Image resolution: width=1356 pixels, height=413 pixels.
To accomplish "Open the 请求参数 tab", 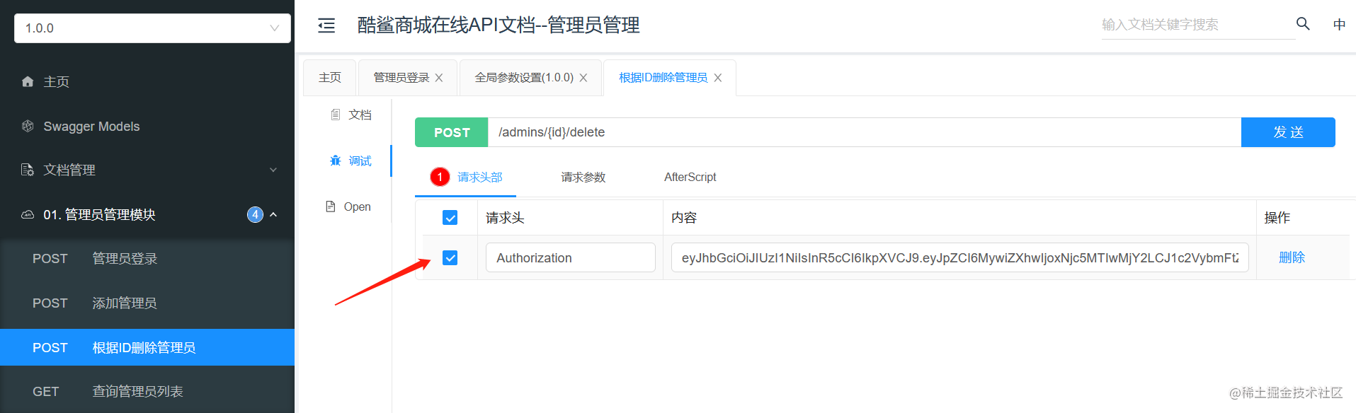I will 583,177.
